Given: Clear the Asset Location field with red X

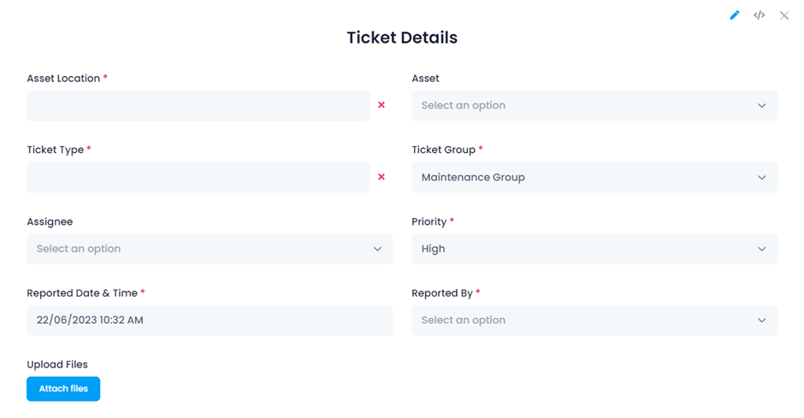Looking at the screenshot, I should tap(381, 105).
